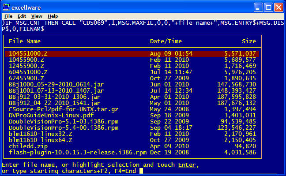Choose BBj1000_05-29-2010_0614.jar from the list

132,84
